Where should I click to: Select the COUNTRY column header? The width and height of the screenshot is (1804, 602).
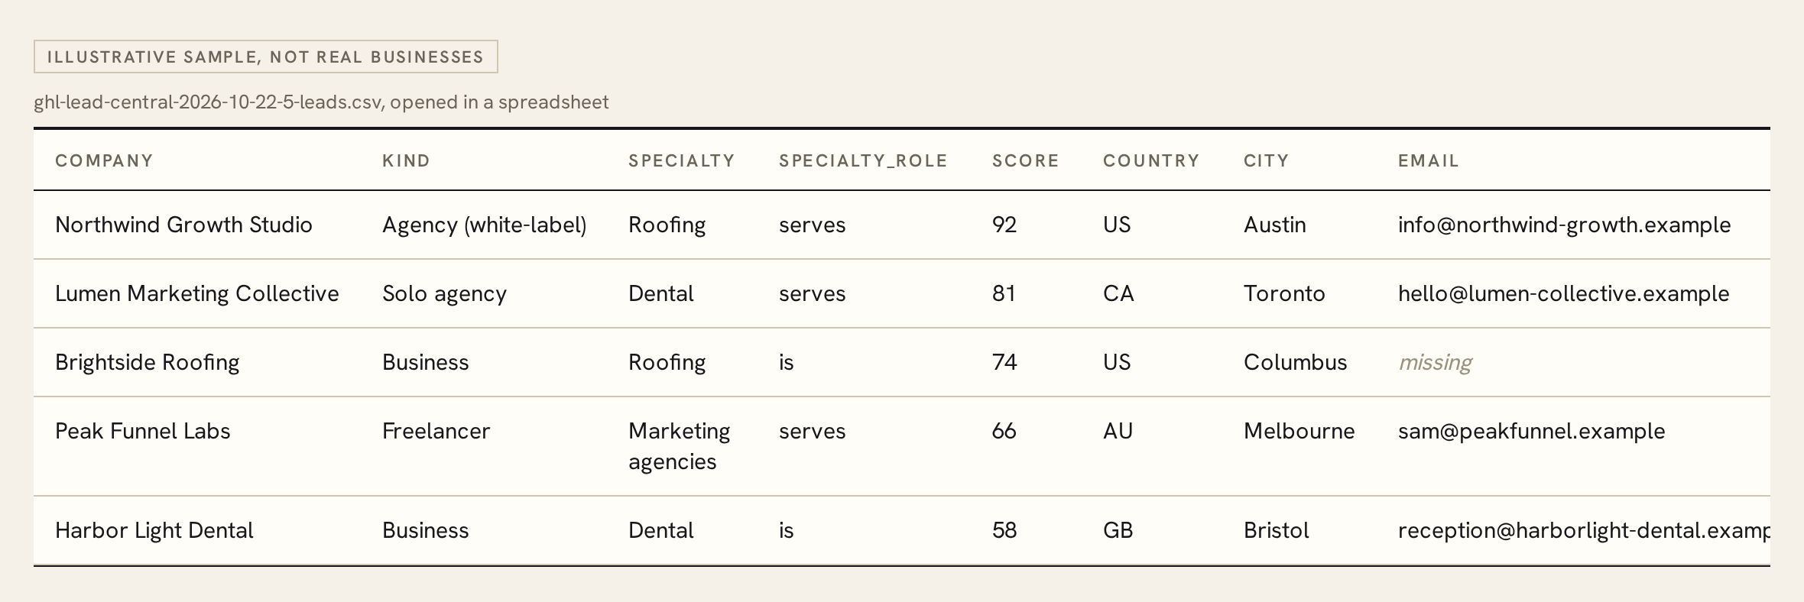coord(1151,160)
